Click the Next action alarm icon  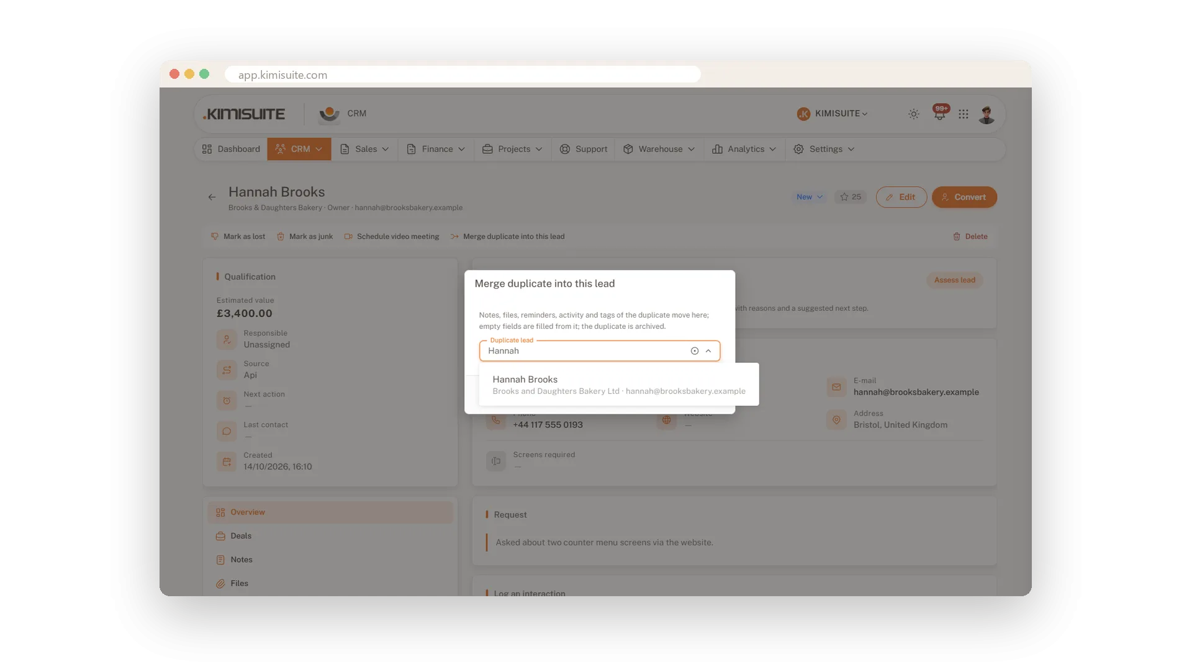pos(227,400)
